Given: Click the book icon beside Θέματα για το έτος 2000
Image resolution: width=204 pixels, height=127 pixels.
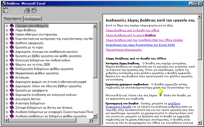Looking at the screenshot, I should coord(12,65).
